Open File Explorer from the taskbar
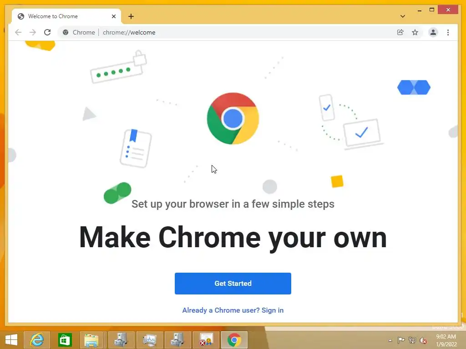This screenshot has height=349, width=466. pyautogui.click(x=91, y=340)
